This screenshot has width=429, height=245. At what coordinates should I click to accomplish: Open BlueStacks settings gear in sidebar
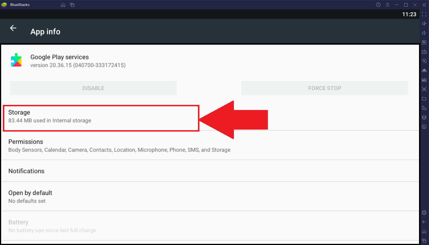(x=424, y=213)
